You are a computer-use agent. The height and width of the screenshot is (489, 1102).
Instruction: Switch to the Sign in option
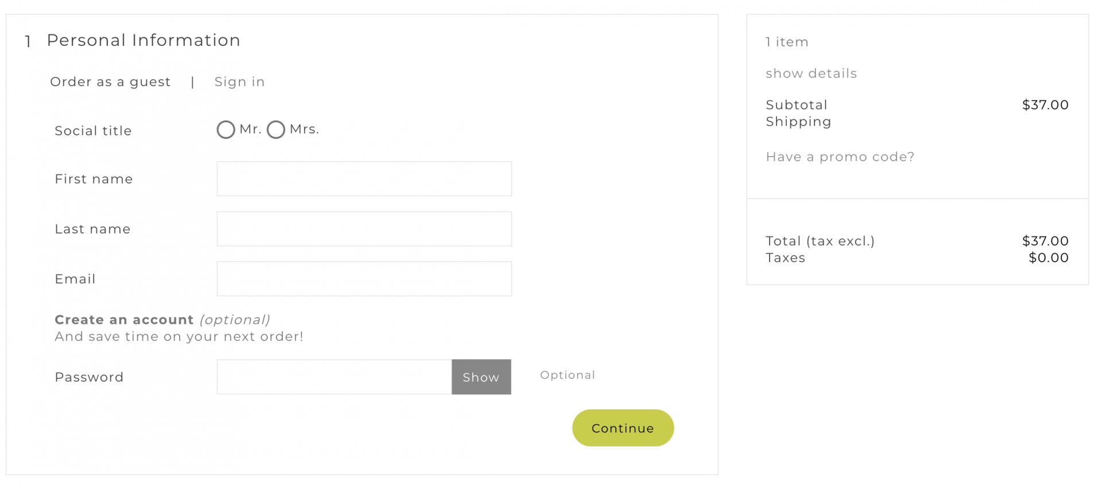tap(239, 82)
